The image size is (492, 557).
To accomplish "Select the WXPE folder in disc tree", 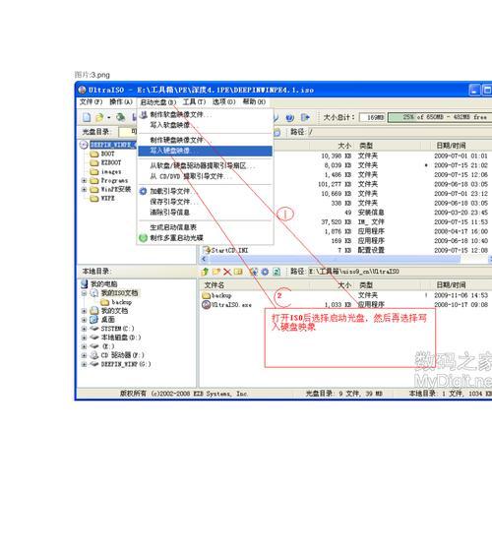I will 102,198.
